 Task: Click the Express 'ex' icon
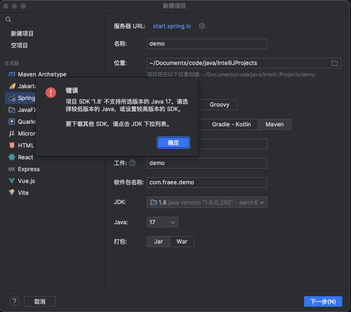click(12, 169)
